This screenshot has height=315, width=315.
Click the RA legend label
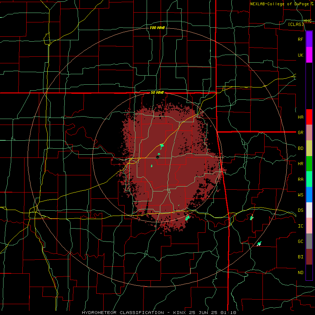[x=301, y=180]
